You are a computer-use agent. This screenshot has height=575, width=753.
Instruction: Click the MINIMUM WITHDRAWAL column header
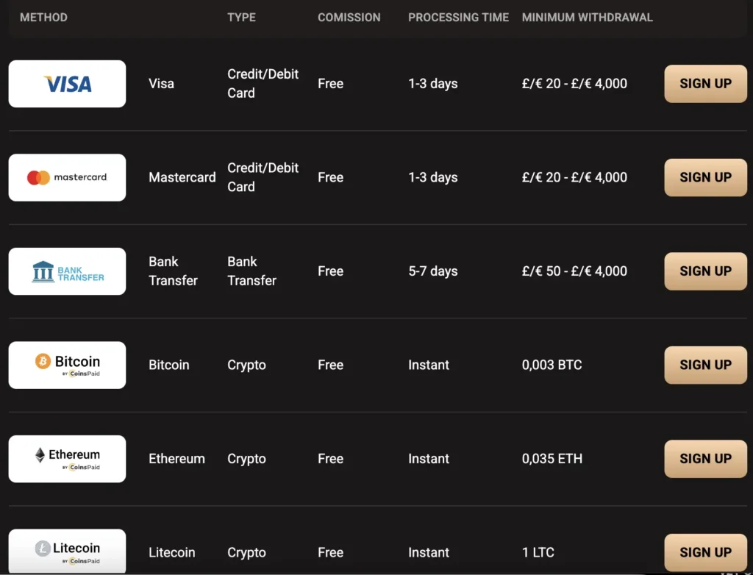click(587, 17)
